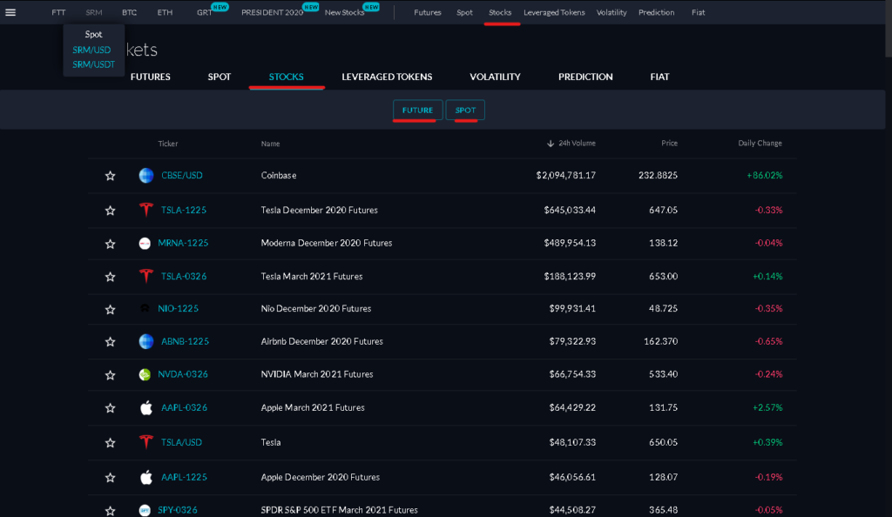Open the CBSE/USD ticker link
Viewport: 892px width, 517px height.
(x=182, y=176)
